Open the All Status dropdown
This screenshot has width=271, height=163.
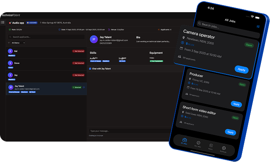point(18,43)
